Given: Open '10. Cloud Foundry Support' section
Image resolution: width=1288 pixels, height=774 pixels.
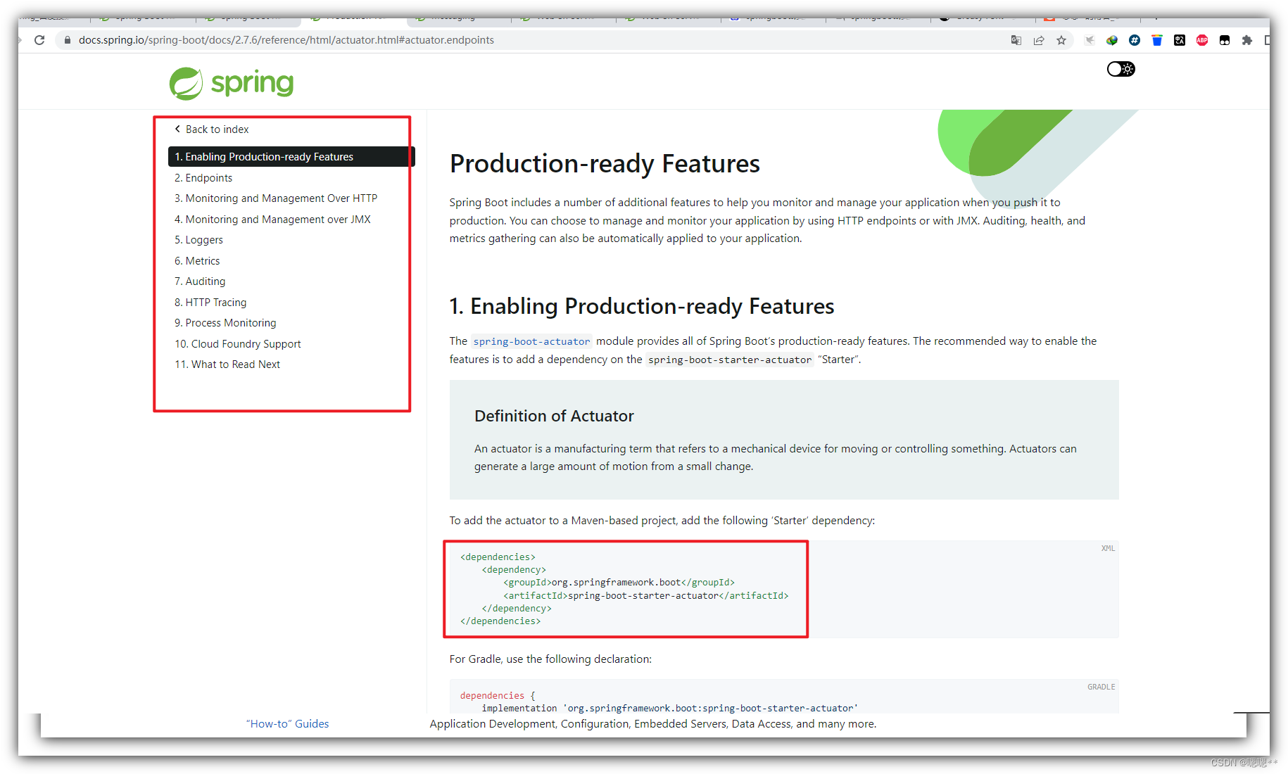Looking at the screenshot, I should (x=238, y=344).
